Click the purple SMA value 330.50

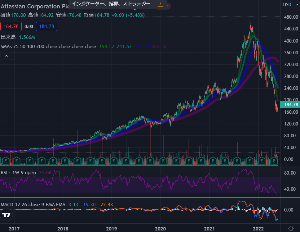coord(159,46)
